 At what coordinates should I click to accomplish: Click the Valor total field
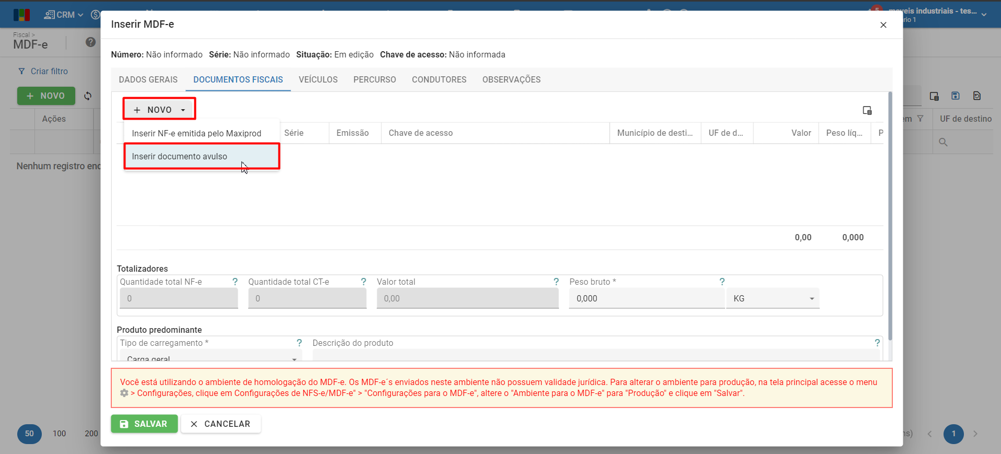point(468,298)
